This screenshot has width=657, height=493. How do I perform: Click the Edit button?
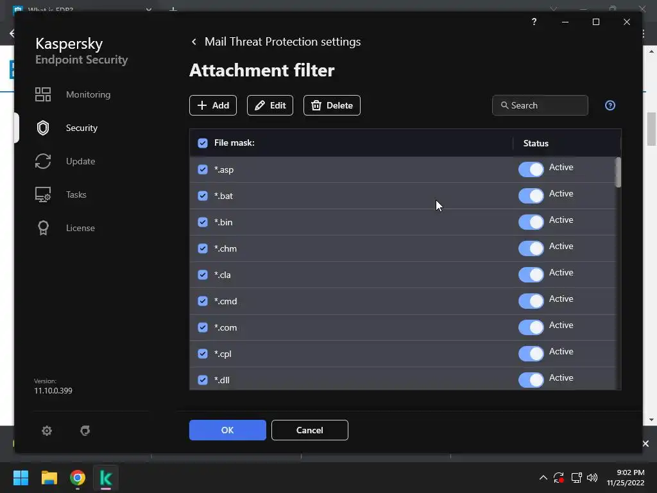pyautogui.click(x=270, y=105)
